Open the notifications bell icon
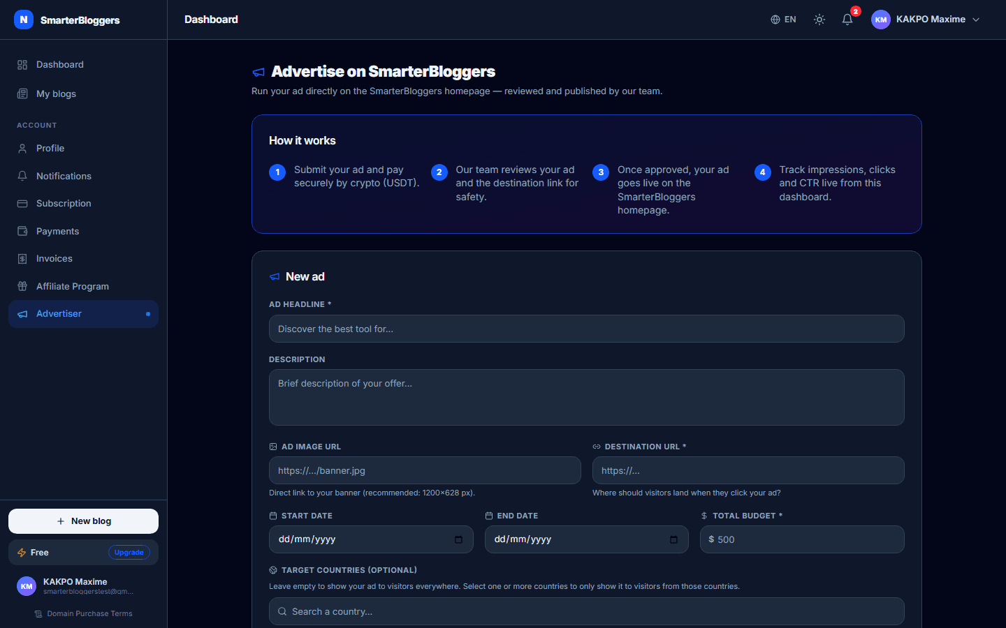 pos(847,20)
